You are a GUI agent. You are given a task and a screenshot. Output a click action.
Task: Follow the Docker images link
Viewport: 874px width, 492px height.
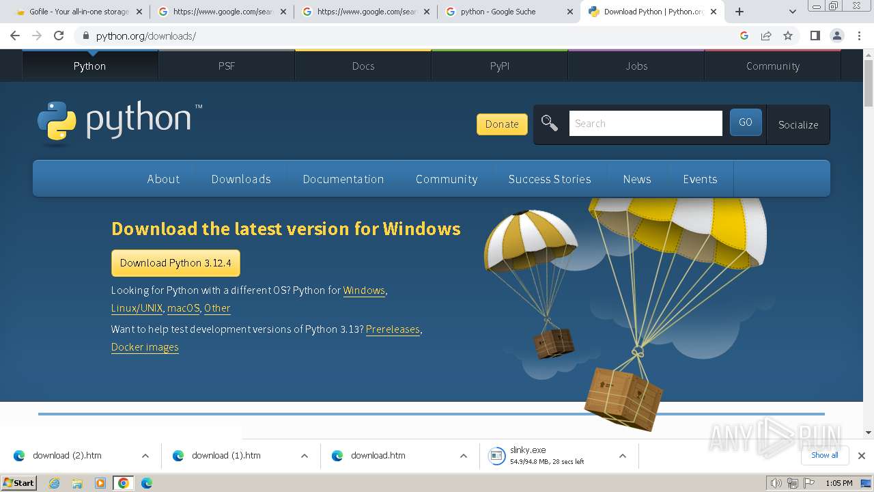145,347
